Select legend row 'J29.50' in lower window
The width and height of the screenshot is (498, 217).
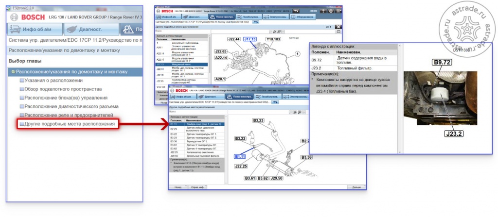(x=196, y=156)
